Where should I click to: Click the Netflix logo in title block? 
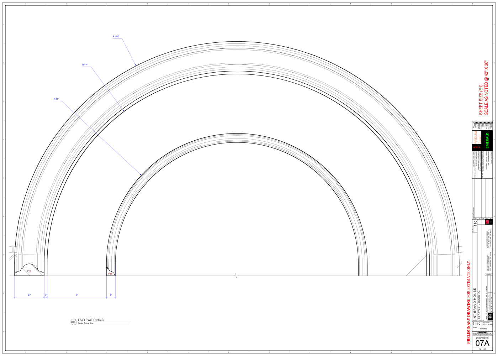coord(477,147)
